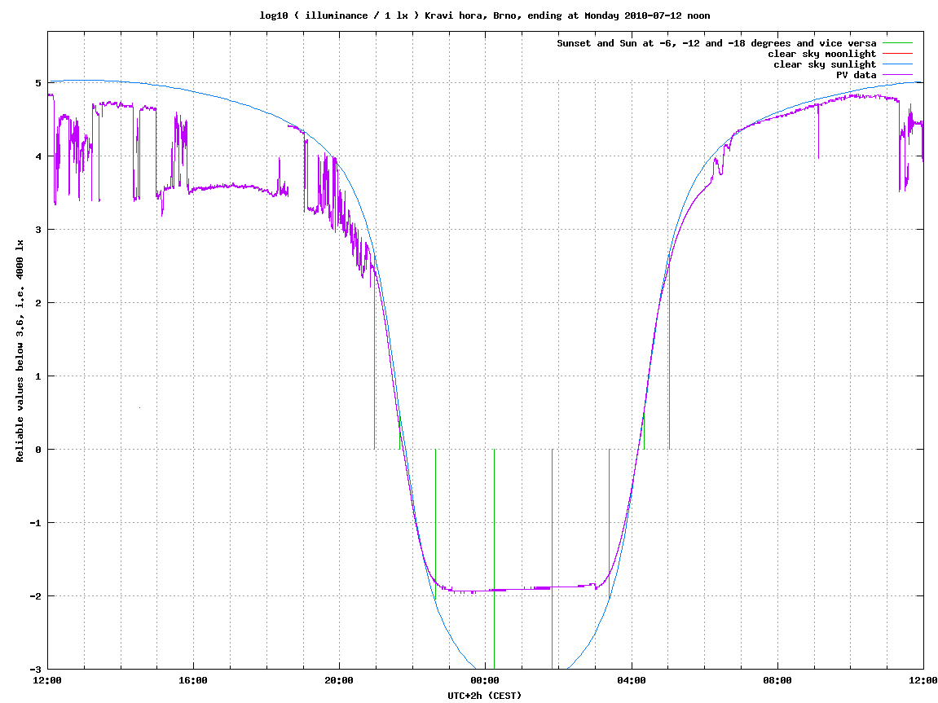Click the 00:00 x-axis tick label
This screenshot has width=938, height=703.
(485, 680)
